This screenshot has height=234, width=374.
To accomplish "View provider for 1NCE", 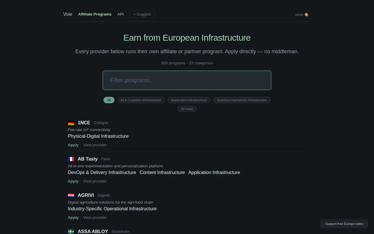I will click(95, 145).
